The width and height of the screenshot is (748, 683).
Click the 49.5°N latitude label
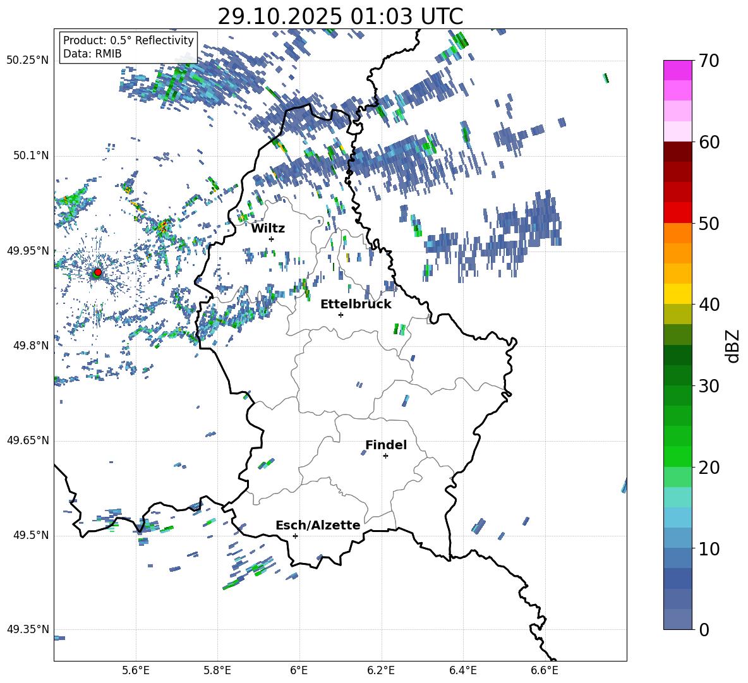[30, 535]
